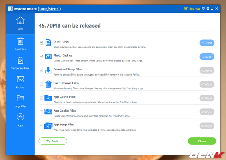Click the App Cache Files folder icon
The width and height of the screenshot is (226, 160).
click(48, 98)
